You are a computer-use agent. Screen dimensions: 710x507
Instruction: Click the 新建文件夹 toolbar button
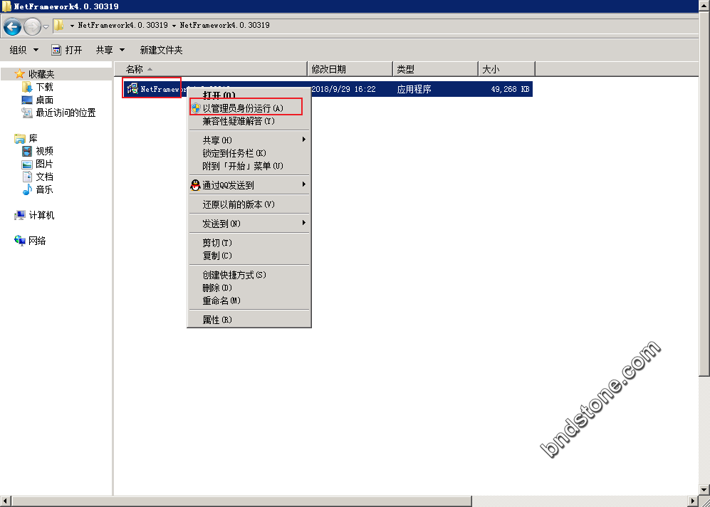point(161,50)
